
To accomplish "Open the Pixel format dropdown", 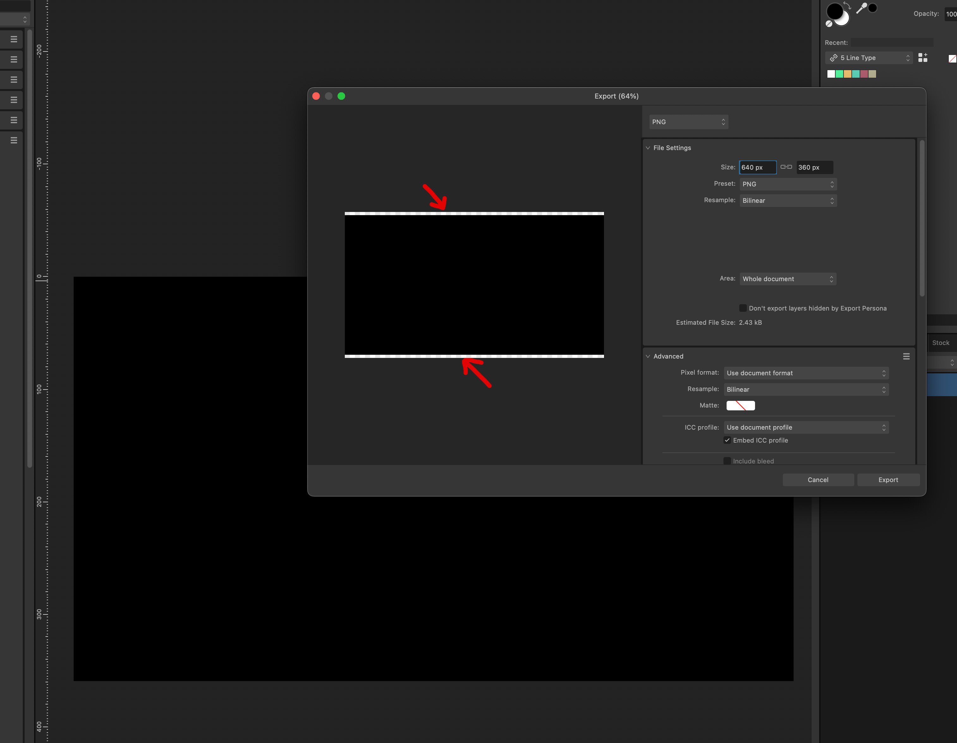I will (806, 373).
